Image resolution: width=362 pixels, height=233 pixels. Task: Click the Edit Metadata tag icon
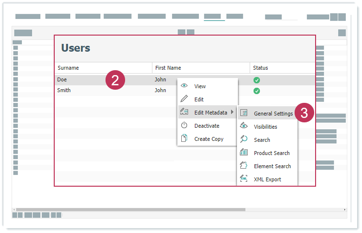coord(184,112)
